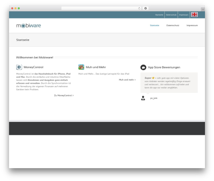Follow the 'Muh und mehr' link

(x=127, y=80)
